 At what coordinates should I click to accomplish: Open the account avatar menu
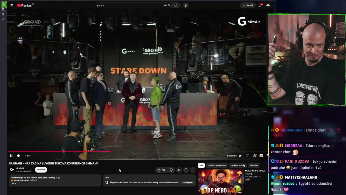268,5
